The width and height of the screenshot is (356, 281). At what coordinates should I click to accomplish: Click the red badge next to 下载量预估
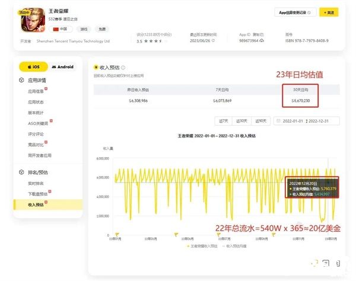point(50,191)
